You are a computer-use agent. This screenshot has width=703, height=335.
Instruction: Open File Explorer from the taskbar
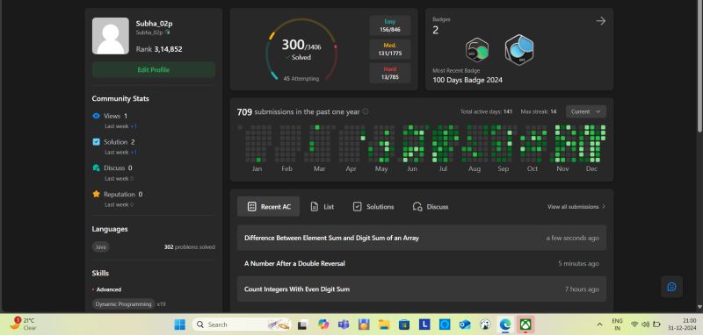pyautogui.click(x=384, y=324)
